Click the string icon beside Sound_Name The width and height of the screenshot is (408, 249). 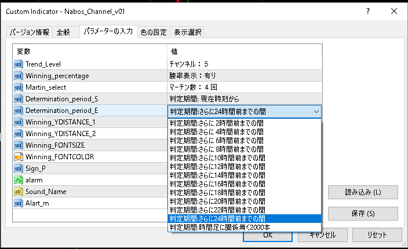click(x=18, y=192)
